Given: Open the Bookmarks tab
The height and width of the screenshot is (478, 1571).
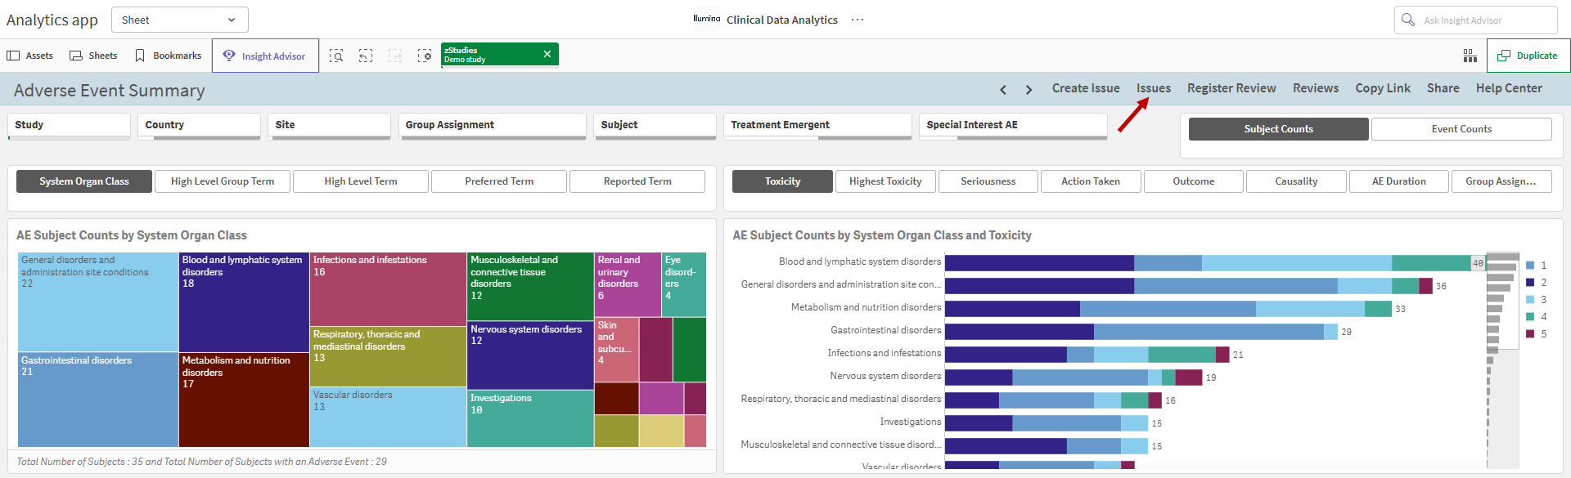Looking at the screenshot, I should (x=169, y=56).
